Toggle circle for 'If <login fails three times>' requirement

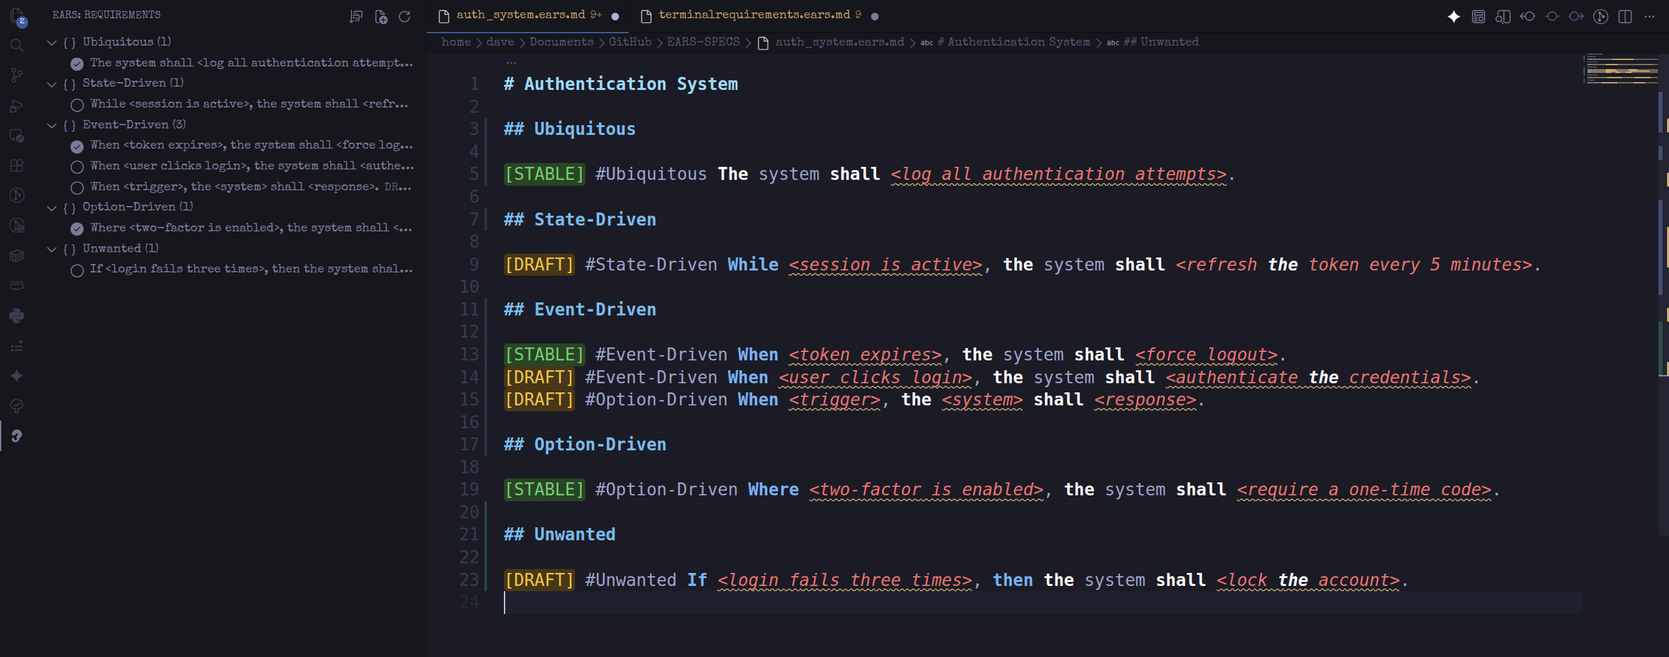[x=77, y=269]
